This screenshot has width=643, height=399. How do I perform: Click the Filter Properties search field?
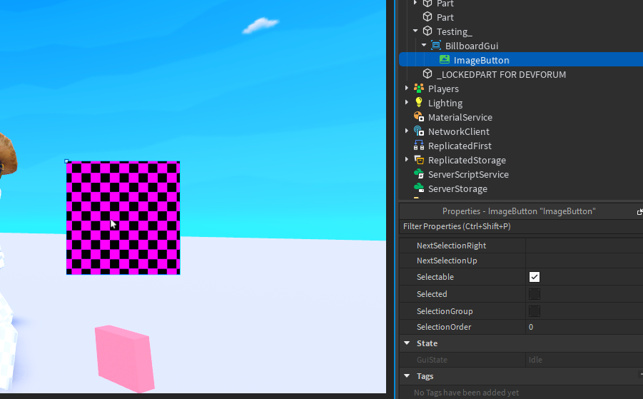(521, 226)
